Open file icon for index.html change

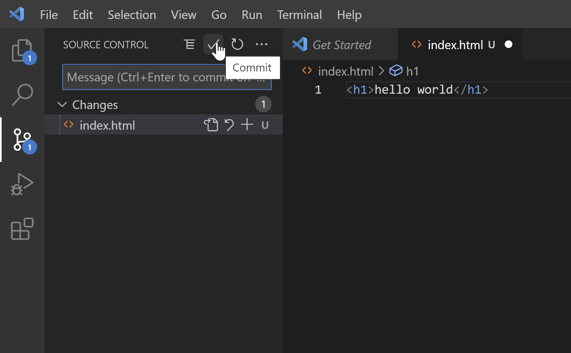(x=211, y=125)
